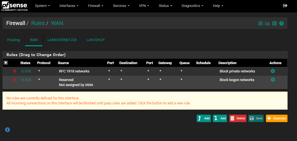The image size is (297, 141).
Task: Switch to the LANINTERNETJCB tab
Action: click(62, 40)
